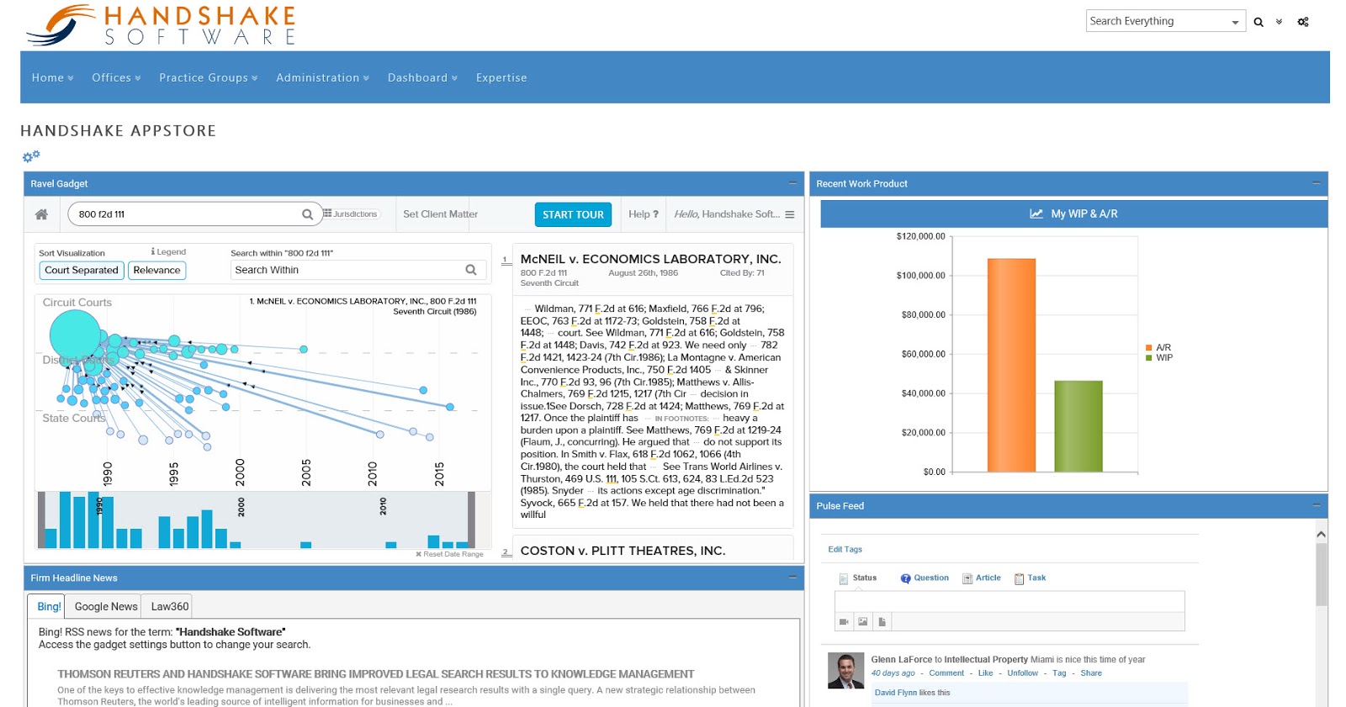The width and height of the screenshot is (1346, 707).
Task: Select the Article post type
Action: [x=982, y=578]
